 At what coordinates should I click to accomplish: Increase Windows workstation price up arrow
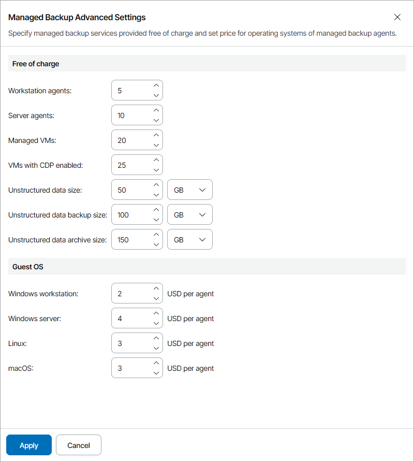tap(156, 288)
